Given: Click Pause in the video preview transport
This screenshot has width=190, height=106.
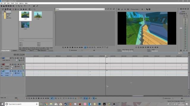Looking at the screenshot, I should pos(146,47).
